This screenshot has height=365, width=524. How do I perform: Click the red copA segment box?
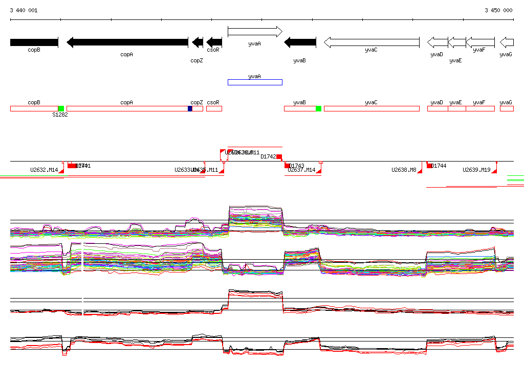pos(127,108)
